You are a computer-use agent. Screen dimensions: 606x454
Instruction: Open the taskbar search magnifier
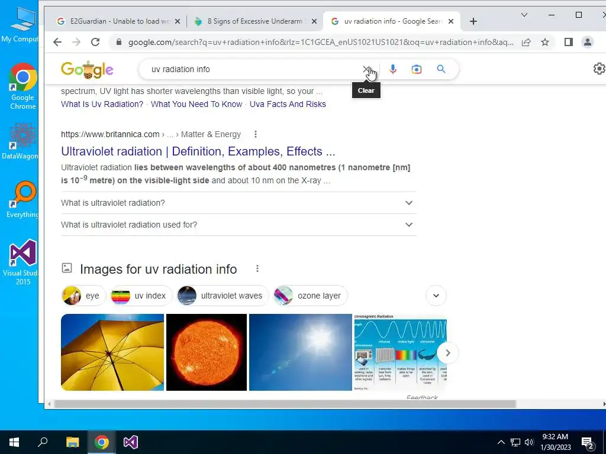(43, 442)
